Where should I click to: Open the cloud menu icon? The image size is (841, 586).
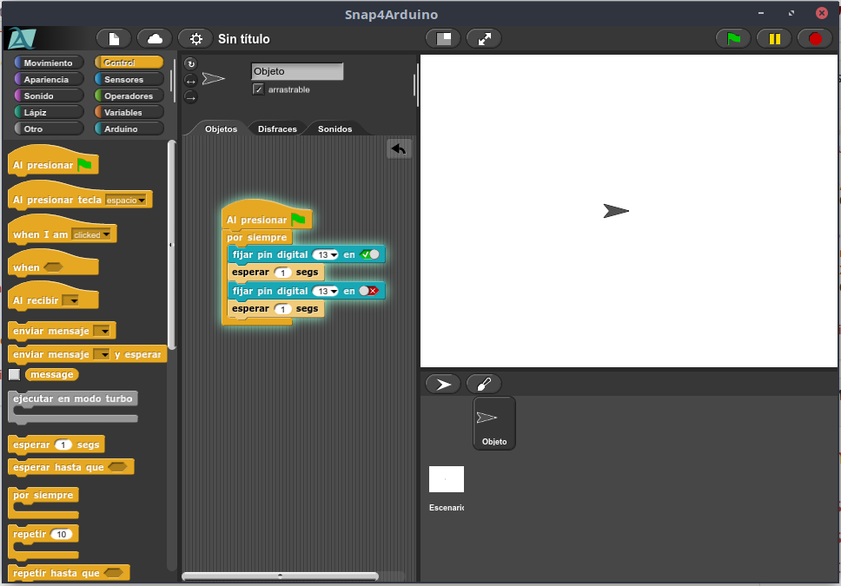click(x=155, y=39)
